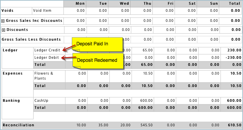
Task: Click the Discounts row label
Action: (x=17, y=30)
